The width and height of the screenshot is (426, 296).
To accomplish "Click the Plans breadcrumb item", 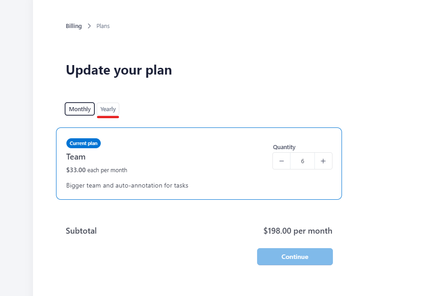I will click(103, 26).
